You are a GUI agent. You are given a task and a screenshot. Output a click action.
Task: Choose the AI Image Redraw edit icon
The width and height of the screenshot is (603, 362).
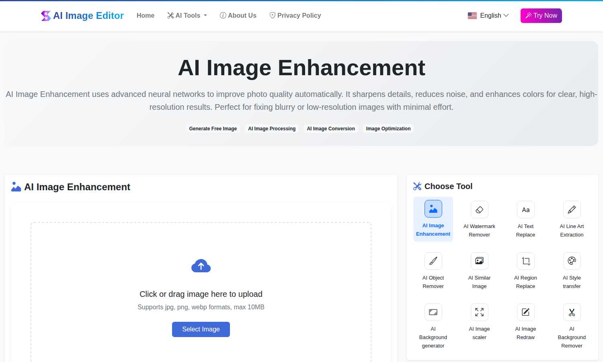[525, 312]
